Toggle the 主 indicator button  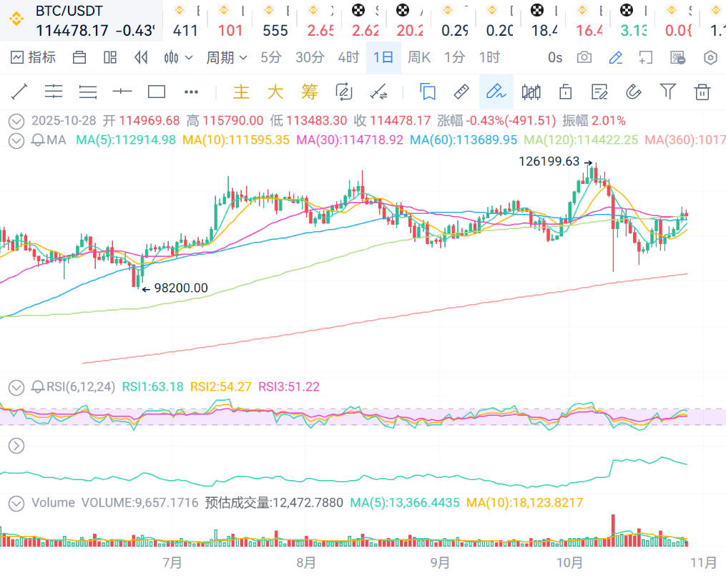(x=242, y=92)
